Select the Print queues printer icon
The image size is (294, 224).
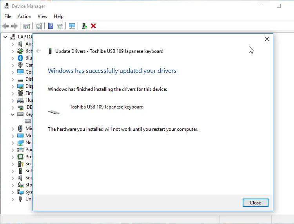tap(20, 150)
